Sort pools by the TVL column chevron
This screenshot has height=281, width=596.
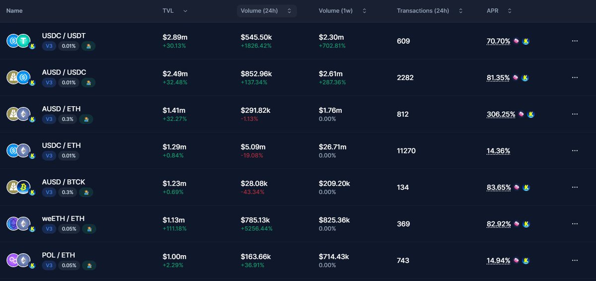click(185, 11)
